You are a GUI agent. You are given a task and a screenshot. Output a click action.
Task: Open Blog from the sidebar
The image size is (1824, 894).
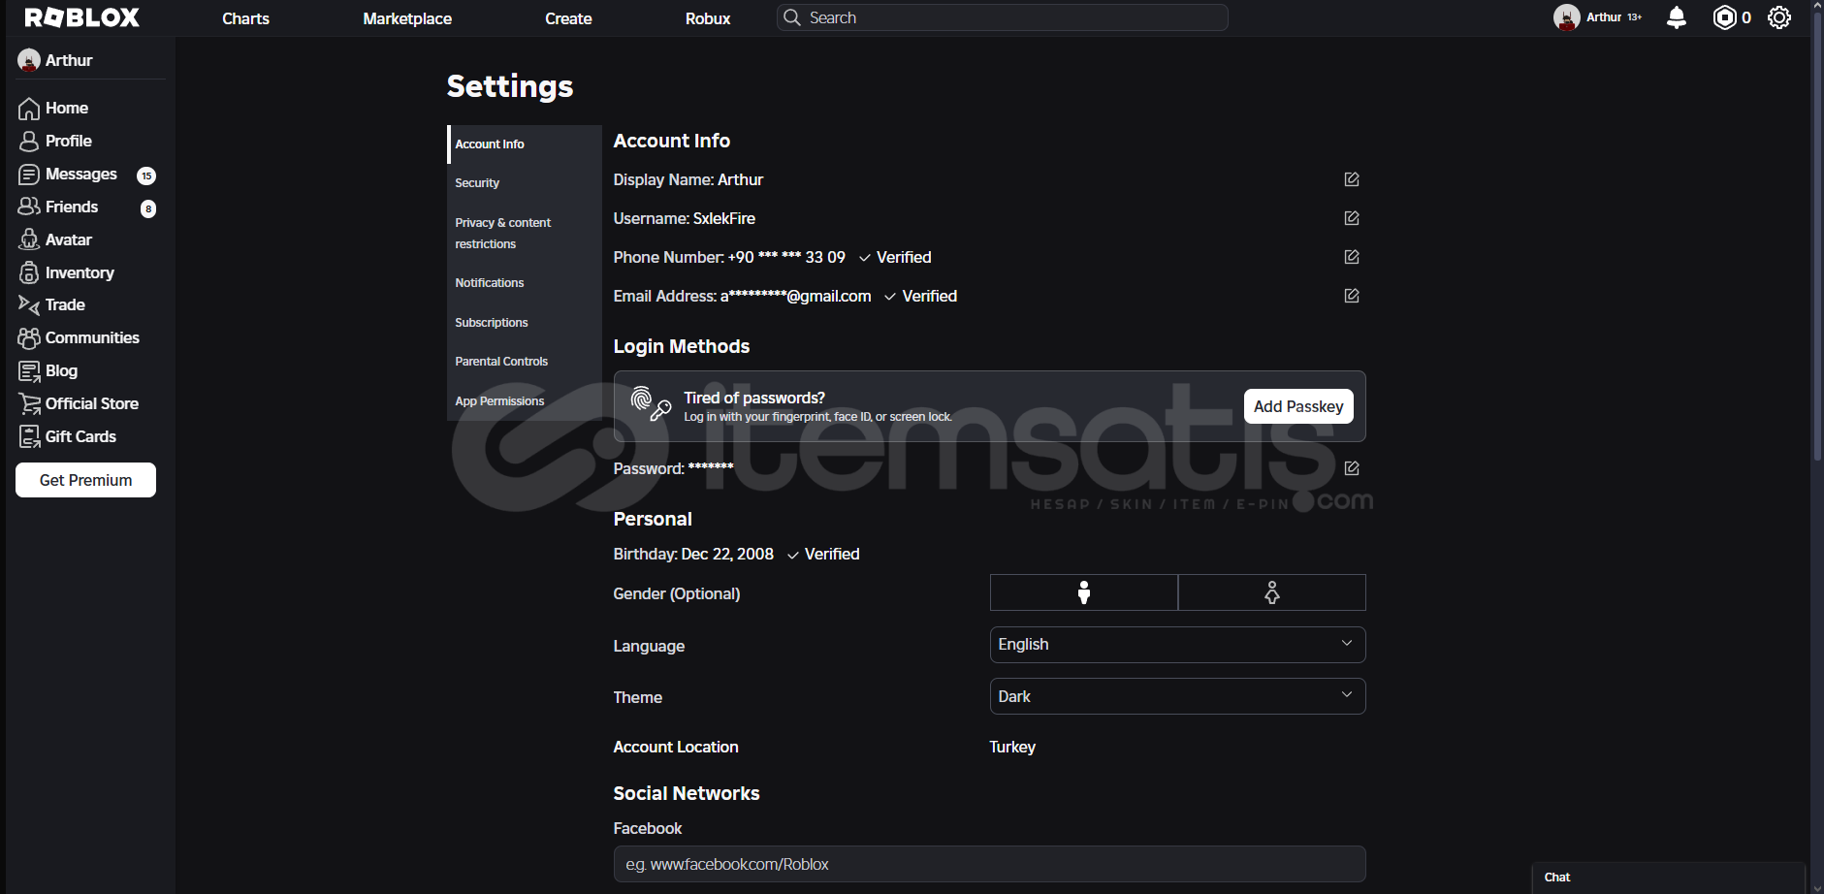(x=48, y=370)
